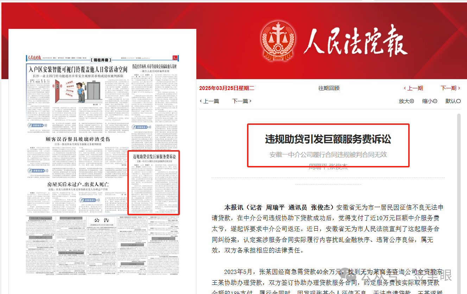Screen dimensions: 467x294
Task: Open next article 下一篇
Action: [242, 101]
